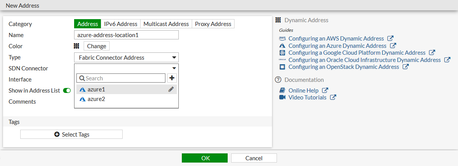Screen dimensions: 458x166
Task: Switch to IPv6 Address category tab
Action: point(121,24)
